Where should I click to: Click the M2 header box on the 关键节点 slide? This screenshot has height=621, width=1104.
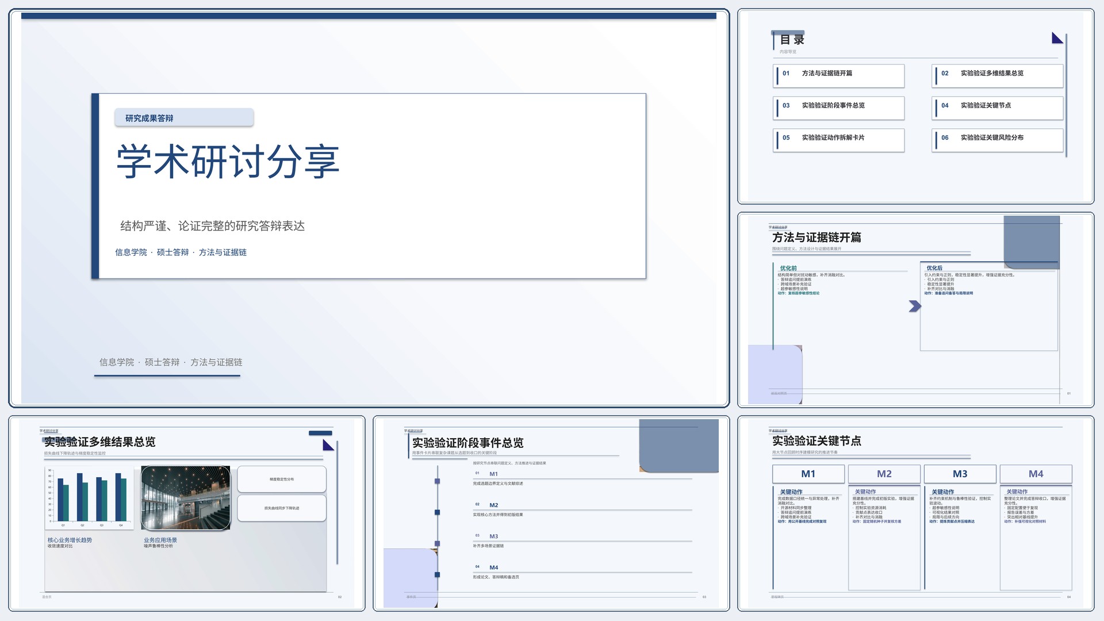click(x=884, y=474)
